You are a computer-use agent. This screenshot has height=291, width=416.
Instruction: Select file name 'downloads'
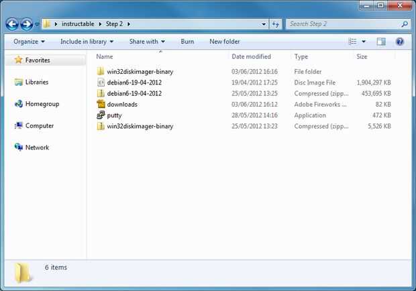click(122, 105)
